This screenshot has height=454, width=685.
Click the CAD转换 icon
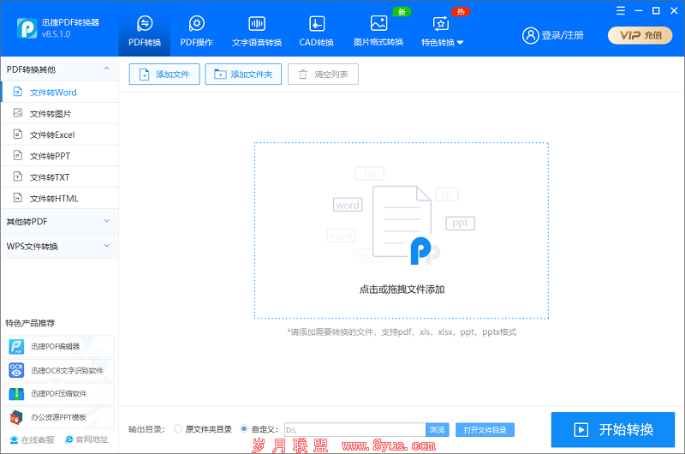click(x=317, y=24)
